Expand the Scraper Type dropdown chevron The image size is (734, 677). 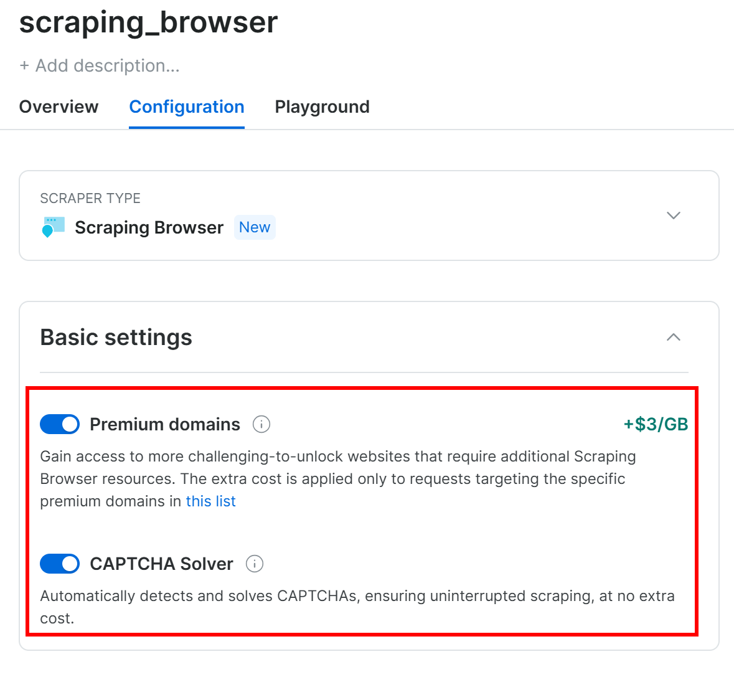pos(673,215)
